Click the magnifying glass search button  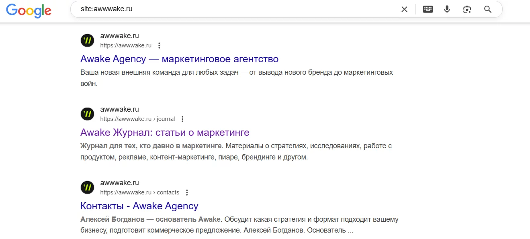tap(488, 9)
